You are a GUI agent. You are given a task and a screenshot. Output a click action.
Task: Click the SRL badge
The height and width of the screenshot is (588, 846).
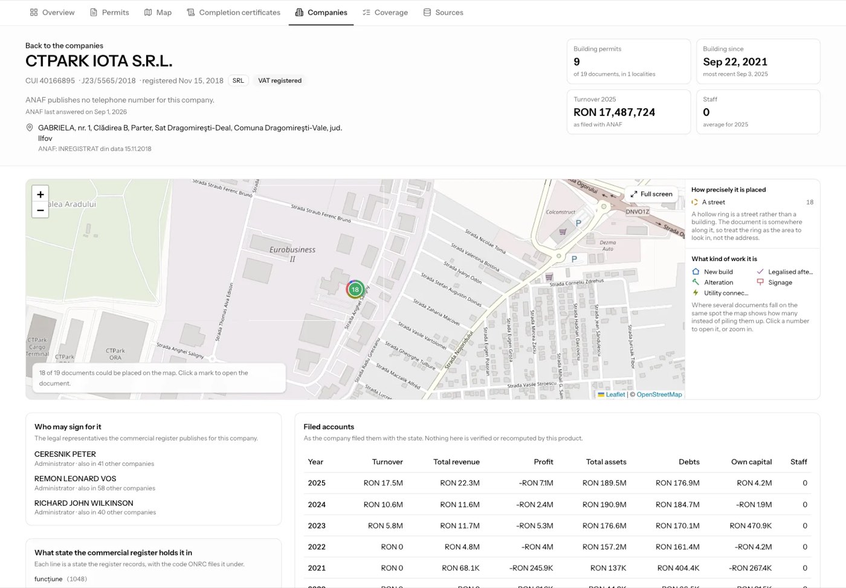click(238, 80)
